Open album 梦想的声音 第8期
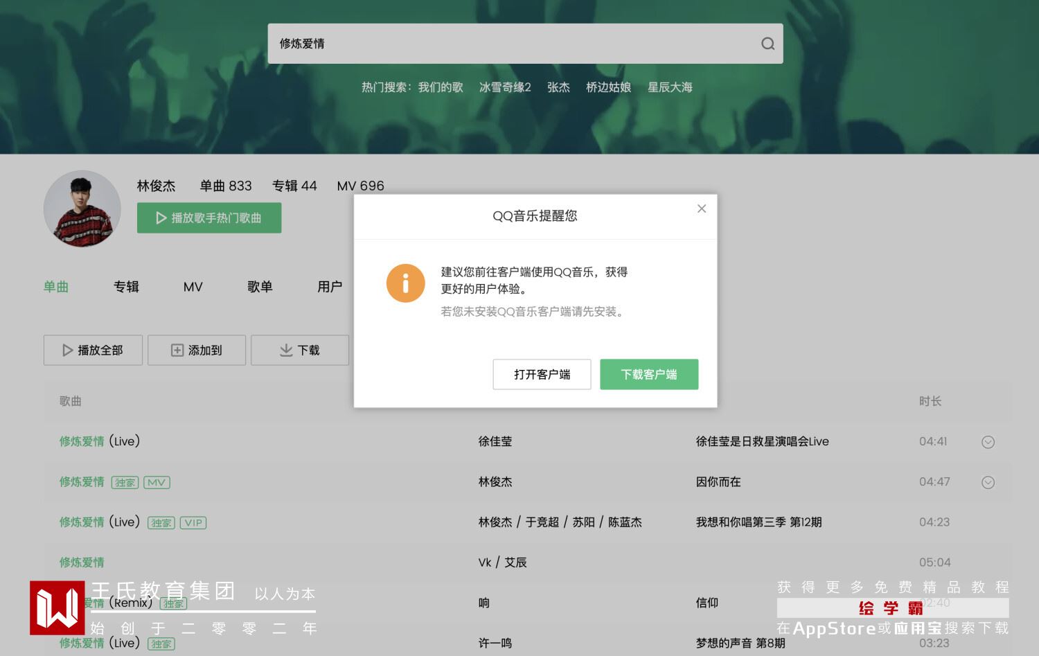The height and width of the screenshot is (656, 1039). pyautogui.click(x=740, y=643)
